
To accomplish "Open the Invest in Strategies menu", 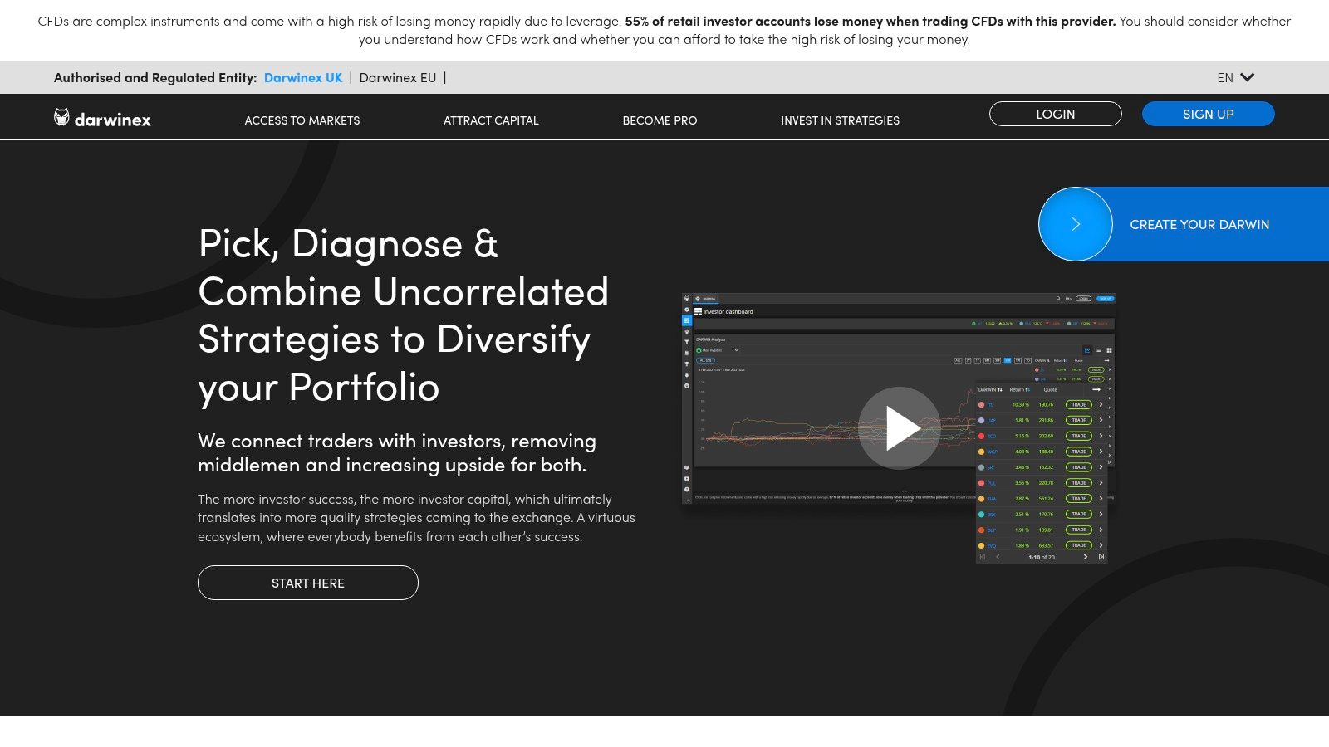I will (x=840, y=120).
